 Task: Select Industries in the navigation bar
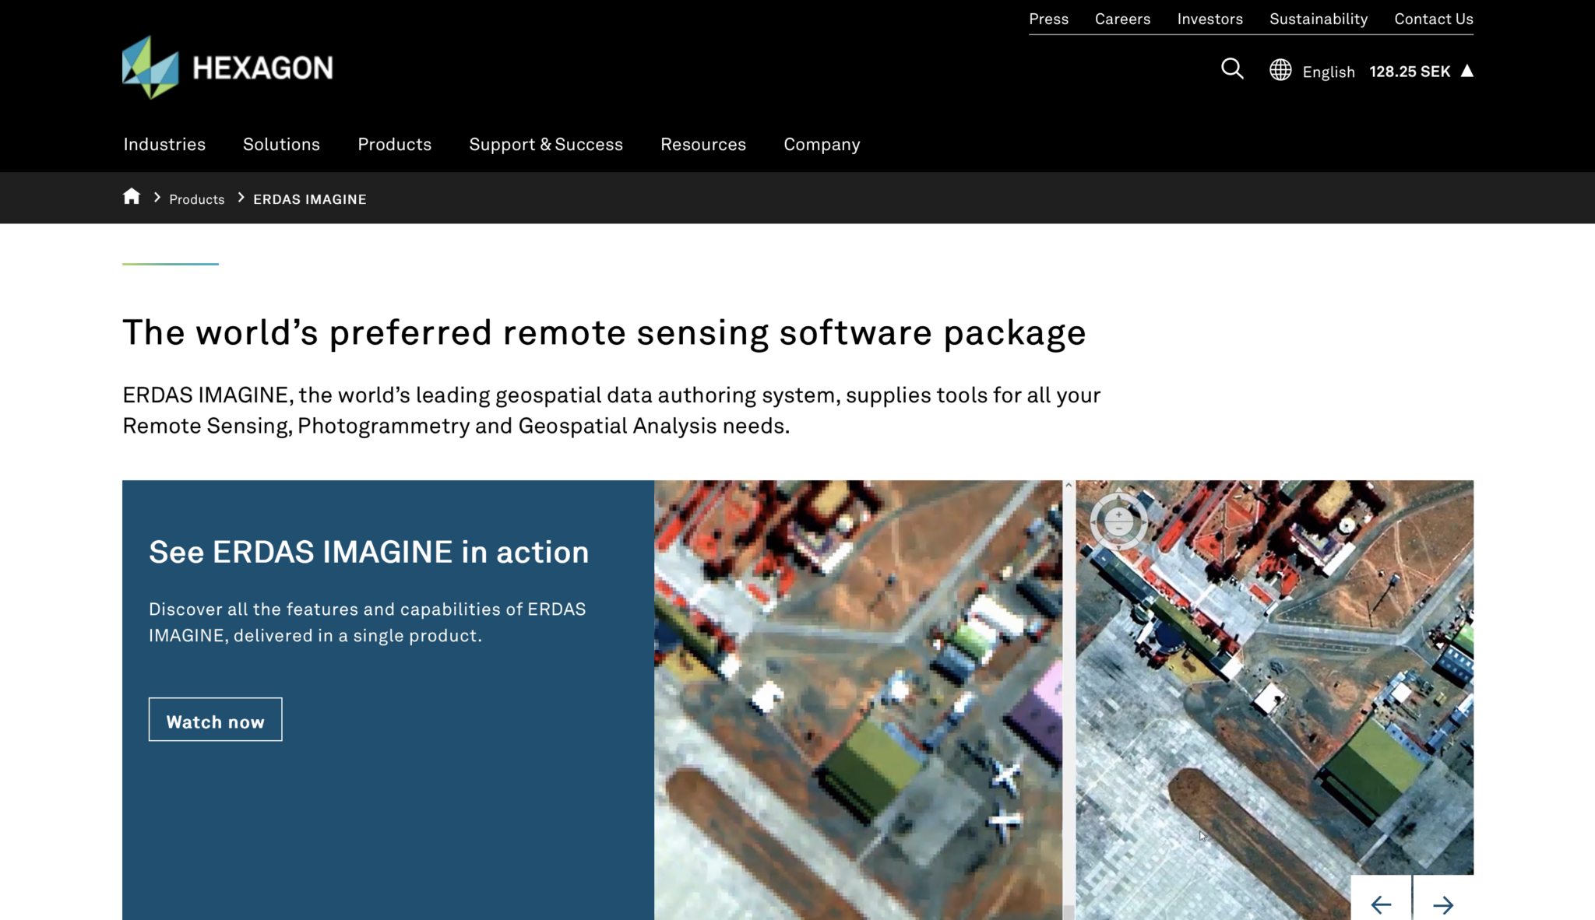164,144
